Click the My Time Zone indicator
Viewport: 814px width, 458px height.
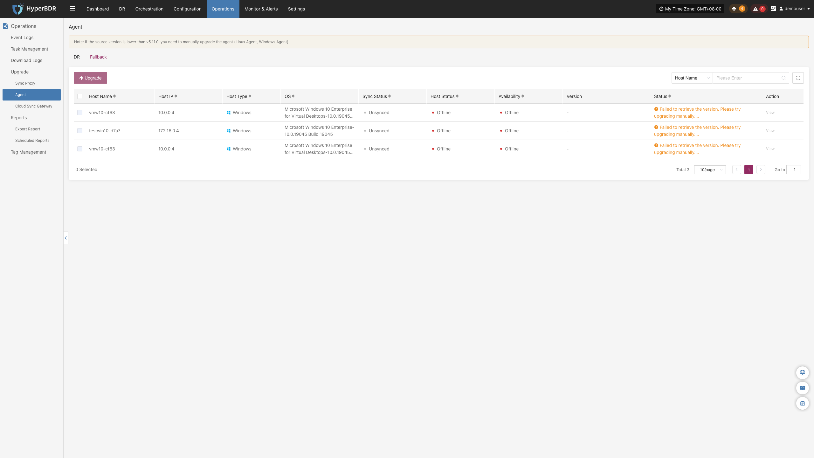coord(690,9)
